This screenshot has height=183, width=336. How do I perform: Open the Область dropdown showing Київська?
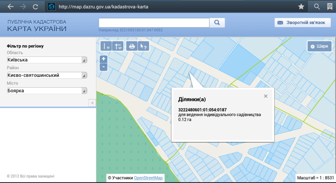pos(47,60)
